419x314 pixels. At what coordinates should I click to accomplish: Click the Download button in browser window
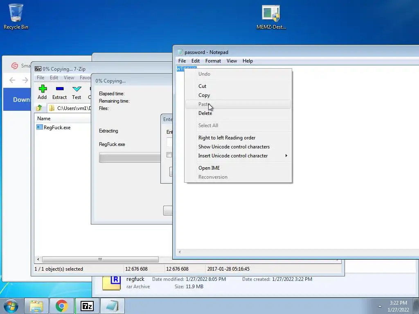coord(17,99)
